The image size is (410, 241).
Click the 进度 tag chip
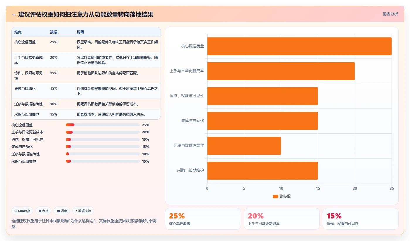[62, 211]
